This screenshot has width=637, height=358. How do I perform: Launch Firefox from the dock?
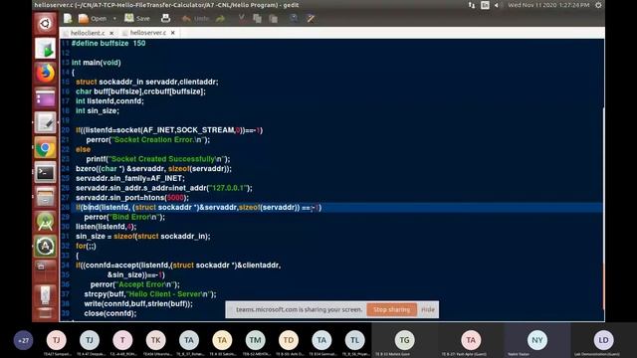coord(45,74)
